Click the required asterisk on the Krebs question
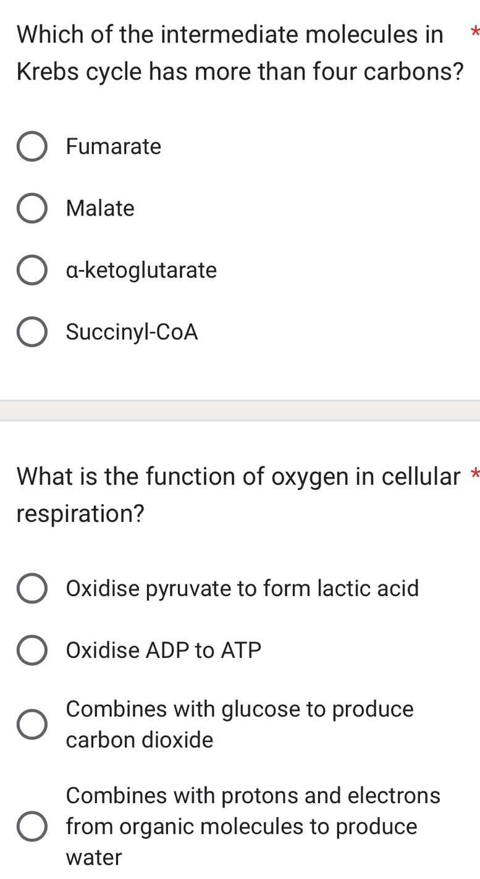This screenshot has height=879, width=480. tap(473, 34)
